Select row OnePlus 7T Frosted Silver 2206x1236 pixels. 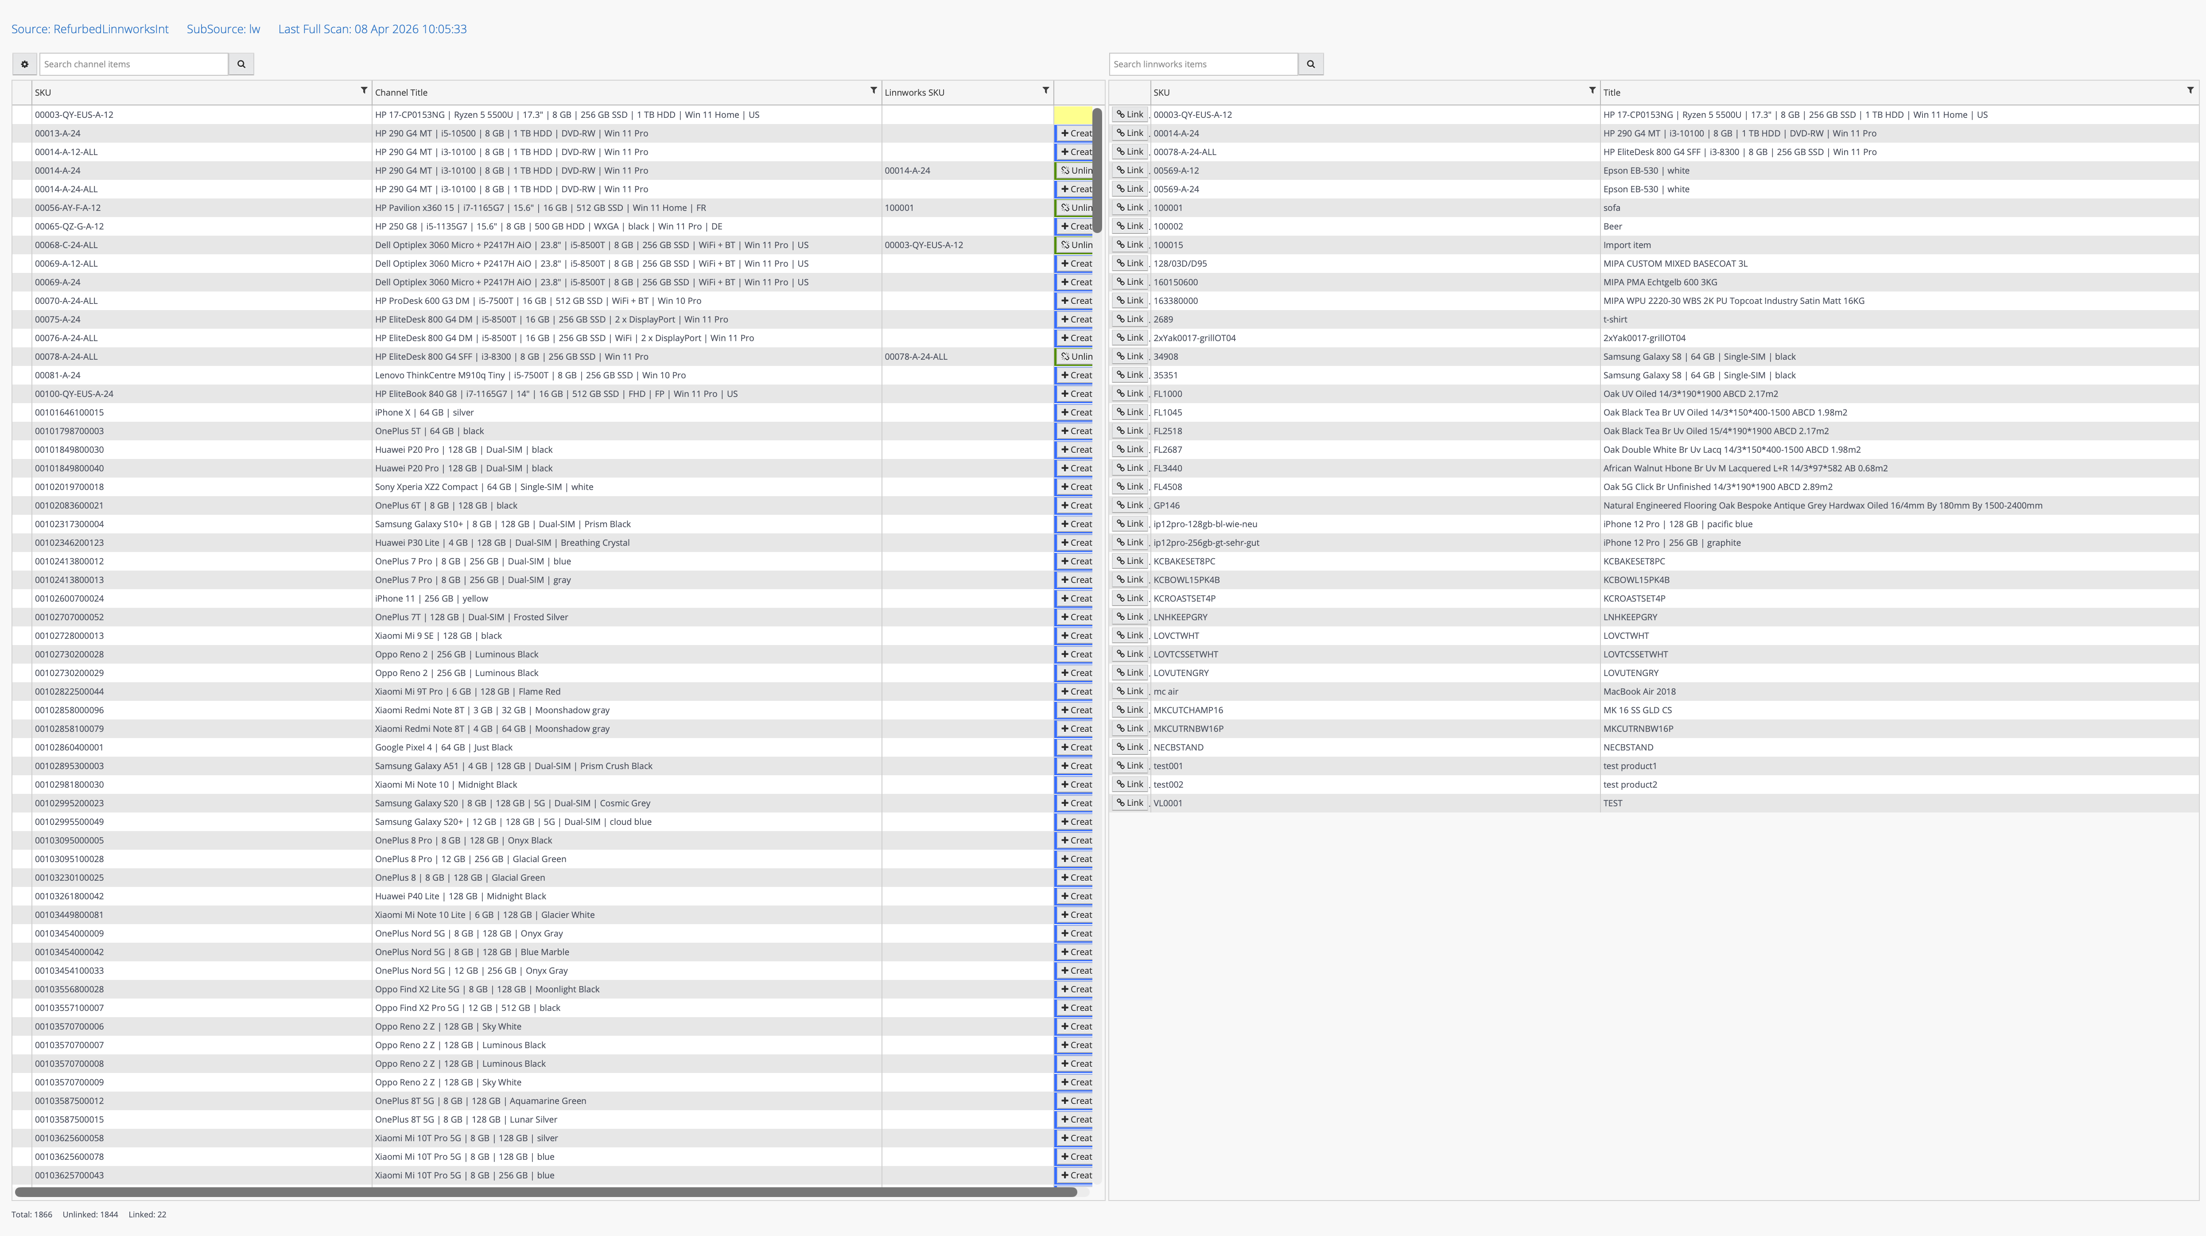coord(552,618)
